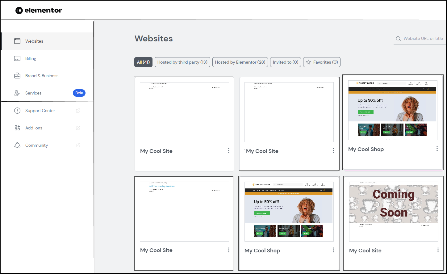
Task: Click the Brand & Business briefcase icon
Action: coord(17,75)
